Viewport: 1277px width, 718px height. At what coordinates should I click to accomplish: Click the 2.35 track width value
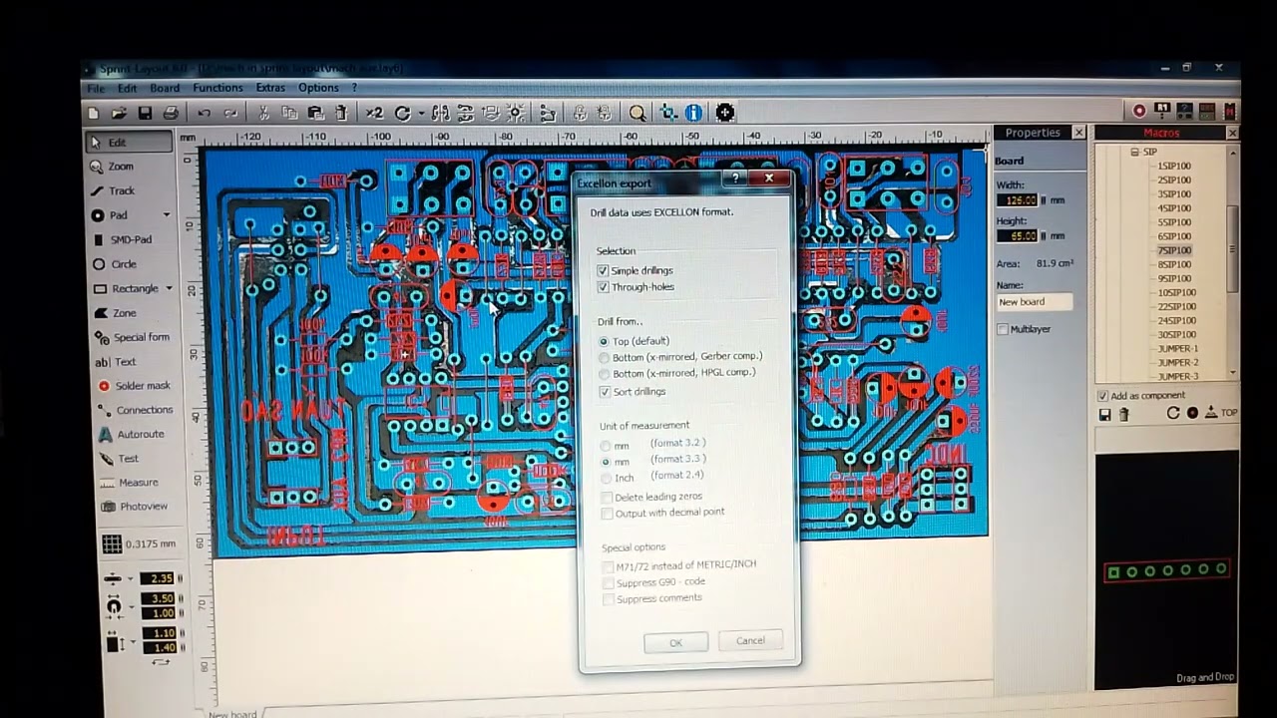coord(159,578)
